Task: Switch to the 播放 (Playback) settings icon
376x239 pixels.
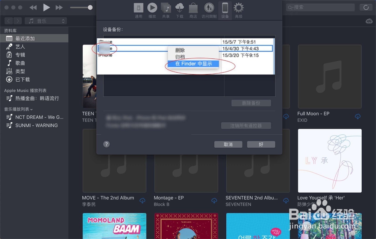Action: pyautogui.click(x=152, y=8)
